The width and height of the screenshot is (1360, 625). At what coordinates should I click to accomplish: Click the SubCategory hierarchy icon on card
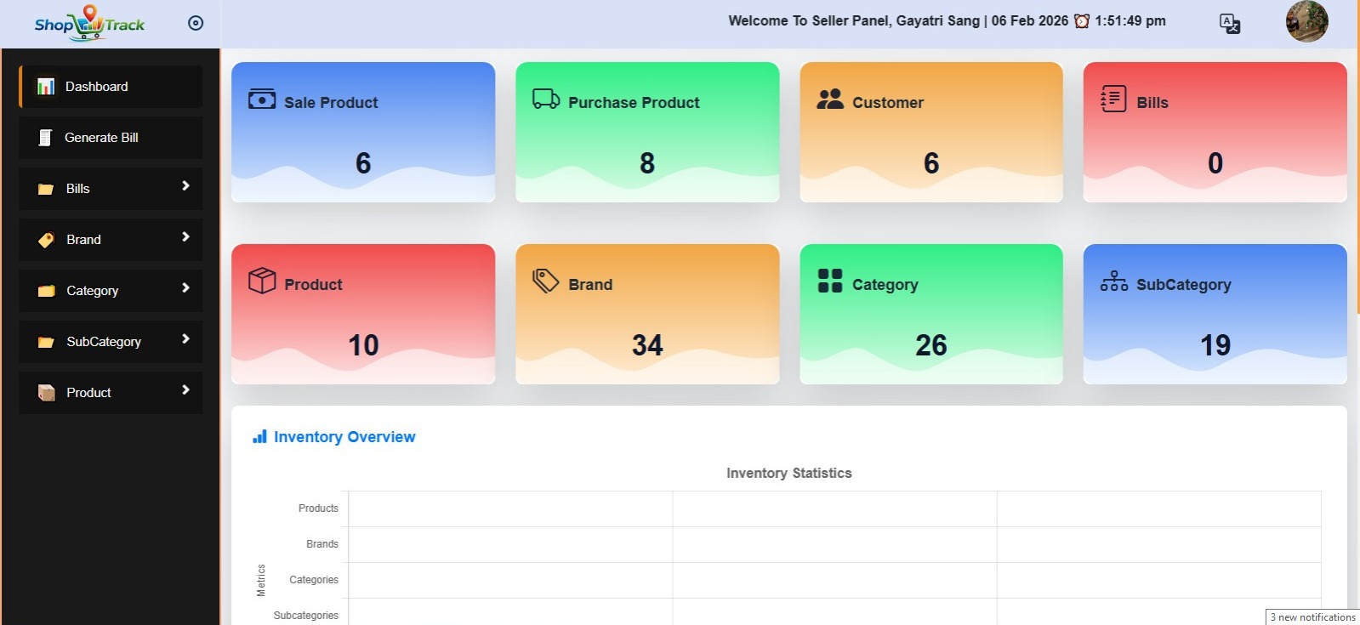point(1114,281)
